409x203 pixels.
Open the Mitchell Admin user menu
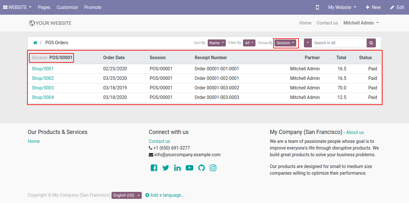(x=361, y=23)
